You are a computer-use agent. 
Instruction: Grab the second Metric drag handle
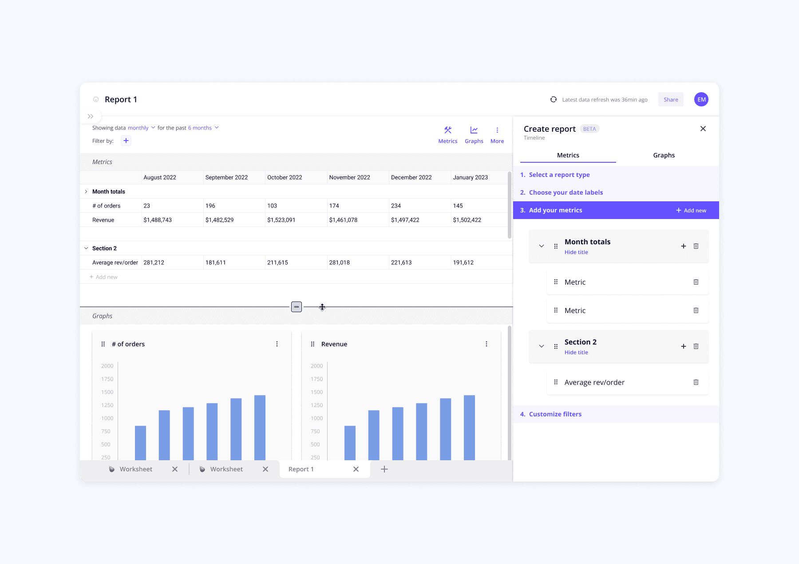556,310
